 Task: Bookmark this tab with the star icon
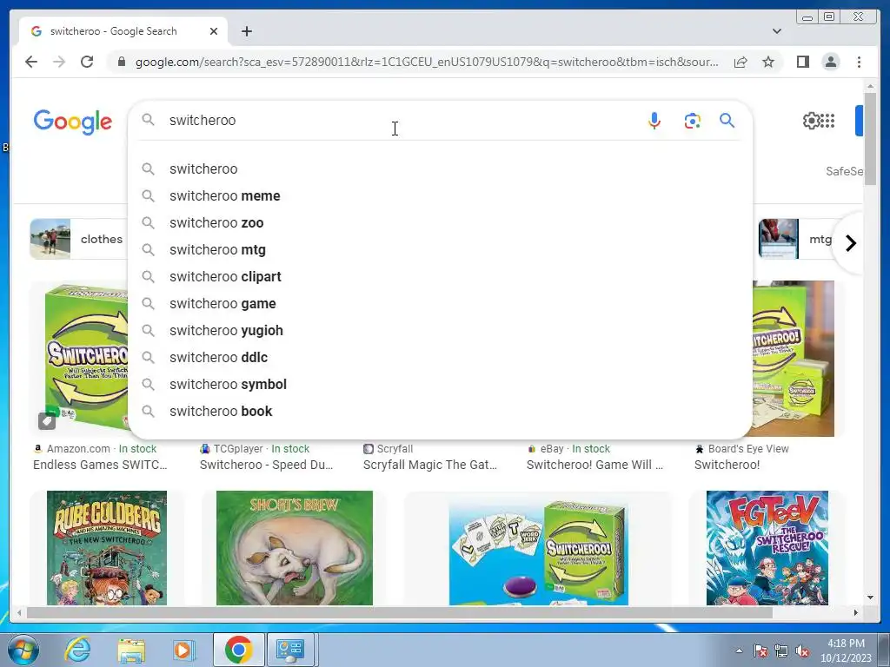(x=768, y=62)
